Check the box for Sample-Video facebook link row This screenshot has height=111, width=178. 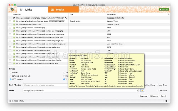tap(10, 21)
